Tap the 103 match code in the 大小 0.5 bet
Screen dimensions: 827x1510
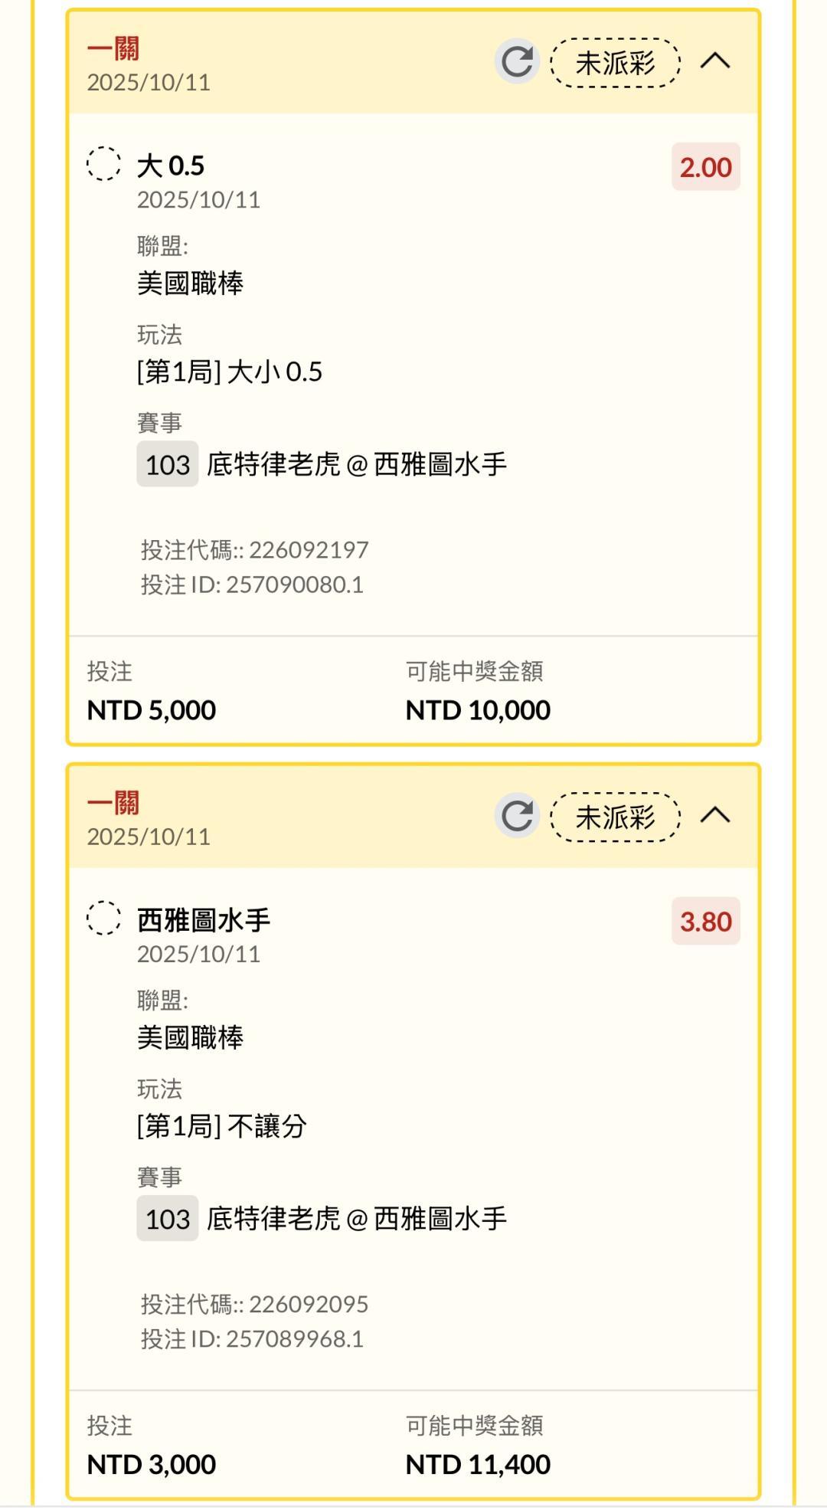(x=167, y=464)
